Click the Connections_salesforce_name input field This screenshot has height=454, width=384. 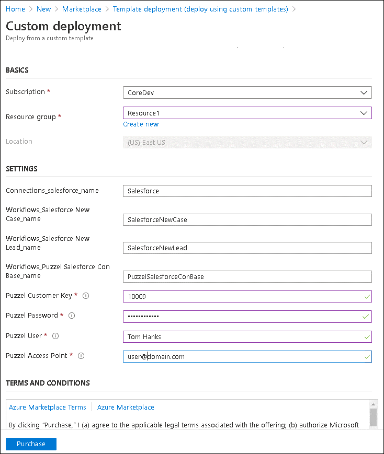point(247,191)
